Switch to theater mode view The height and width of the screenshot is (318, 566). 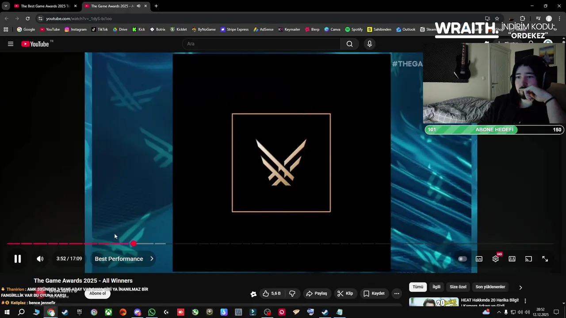point(512,259)
